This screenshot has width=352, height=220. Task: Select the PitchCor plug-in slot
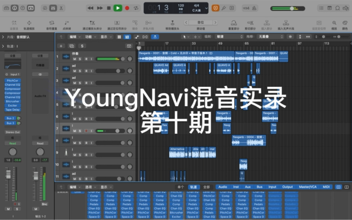coord(13,81)
